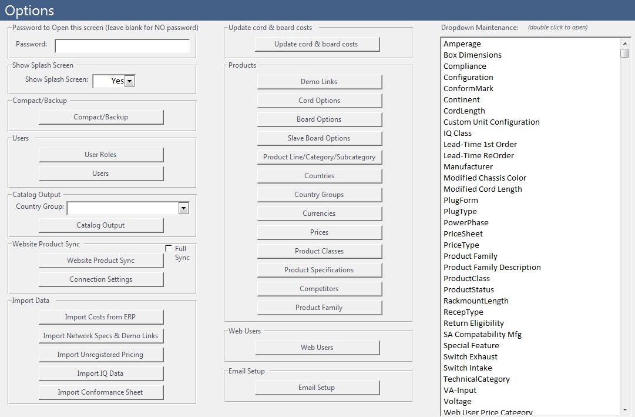Open Product Line/Category/Subcategory
The width and height of the screenshot is (635, 417).
tap(319, 157)
